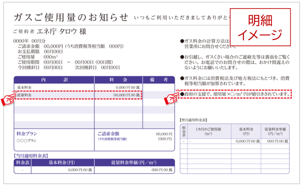
Task: Select the ご請求金額 00,000円 line in the summary
Action: point(71,46)
